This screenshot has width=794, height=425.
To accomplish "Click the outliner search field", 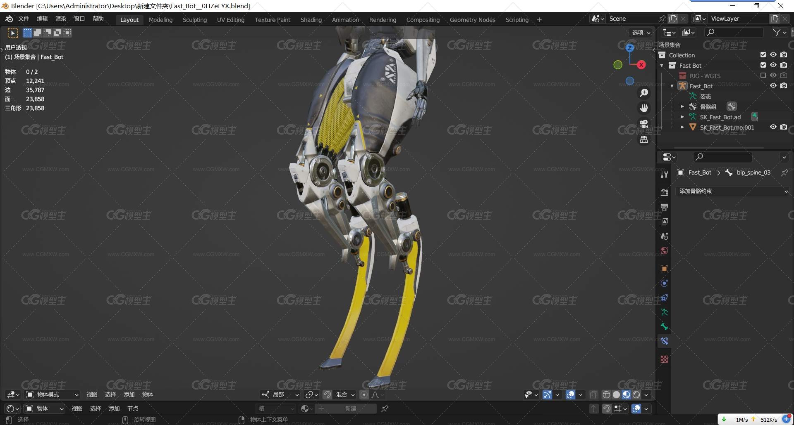I will point(734,32).
